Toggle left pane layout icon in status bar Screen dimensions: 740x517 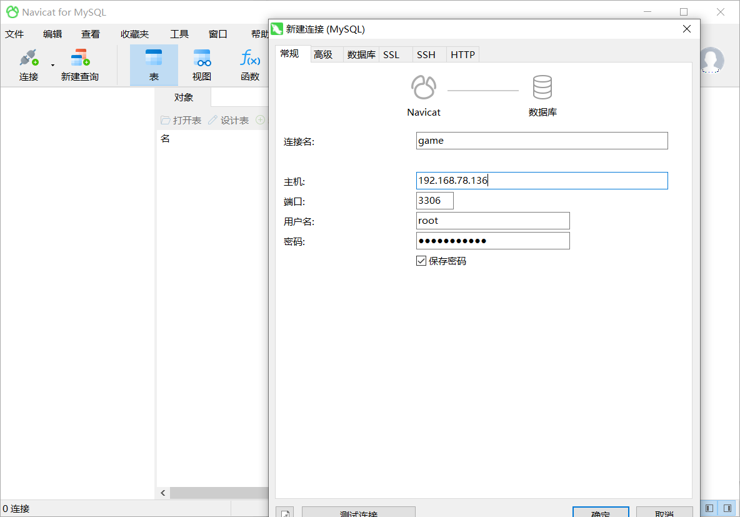[709, 508]
